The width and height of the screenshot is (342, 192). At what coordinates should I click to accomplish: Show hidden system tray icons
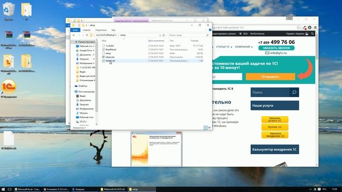[310, 189]
